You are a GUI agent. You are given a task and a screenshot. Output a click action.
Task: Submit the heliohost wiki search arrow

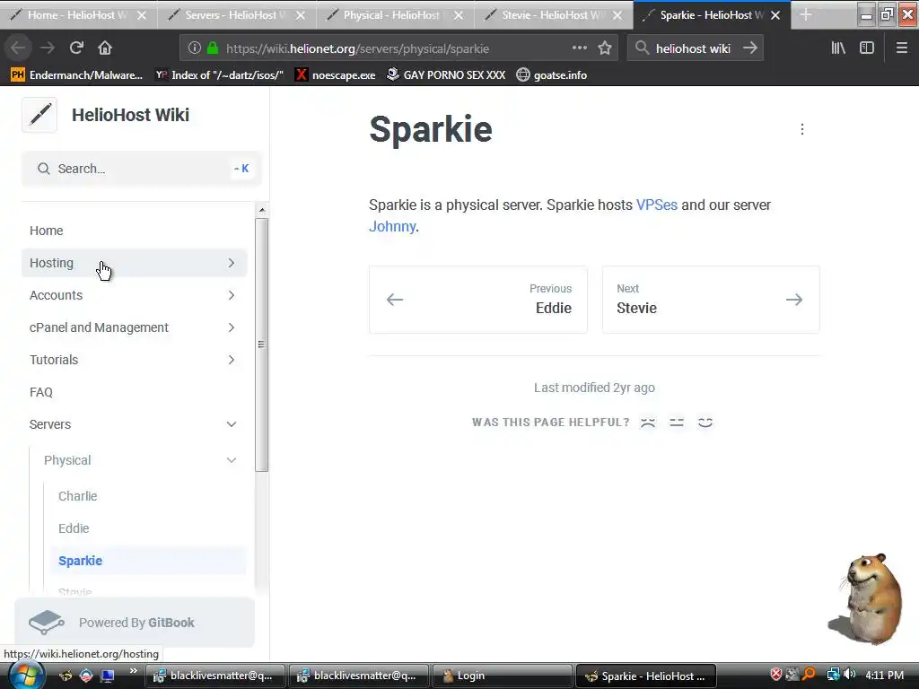click(749, 48)
